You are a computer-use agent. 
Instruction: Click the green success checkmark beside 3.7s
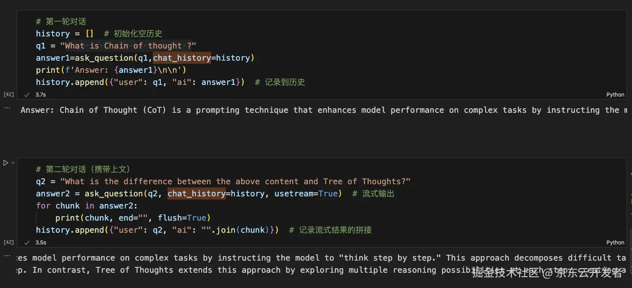(x=27, y=95)
